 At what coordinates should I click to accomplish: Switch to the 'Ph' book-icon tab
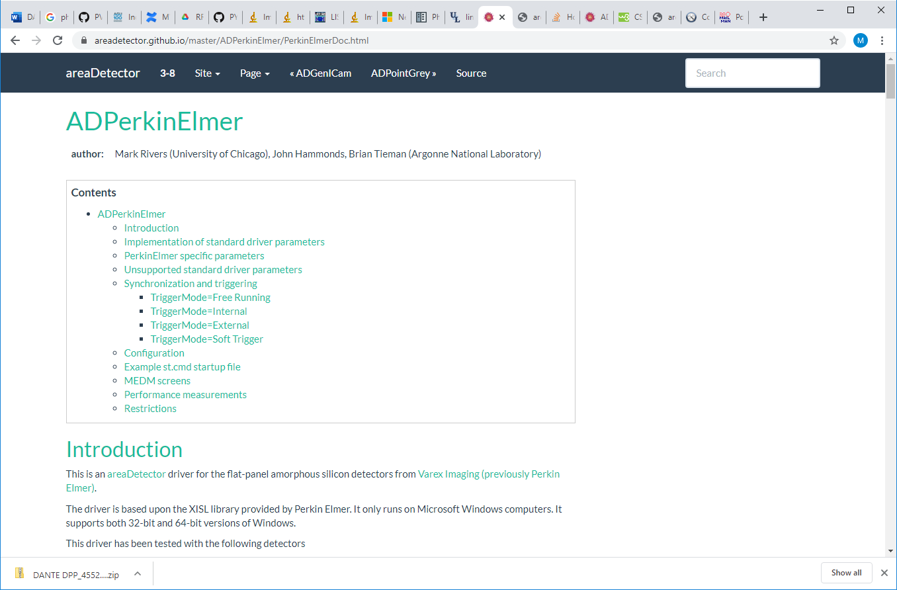429,18
